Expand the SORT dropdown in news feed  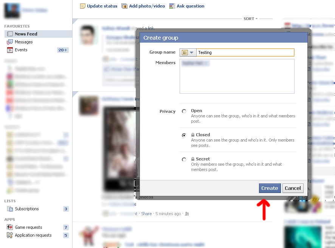pyautogui.click(x=251, y=18)
